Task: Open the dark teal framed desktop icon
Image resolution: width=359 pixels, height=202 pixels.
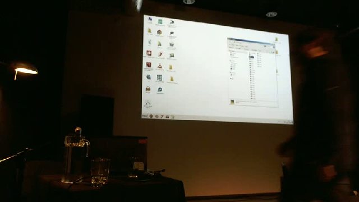Action: point(159,78)
